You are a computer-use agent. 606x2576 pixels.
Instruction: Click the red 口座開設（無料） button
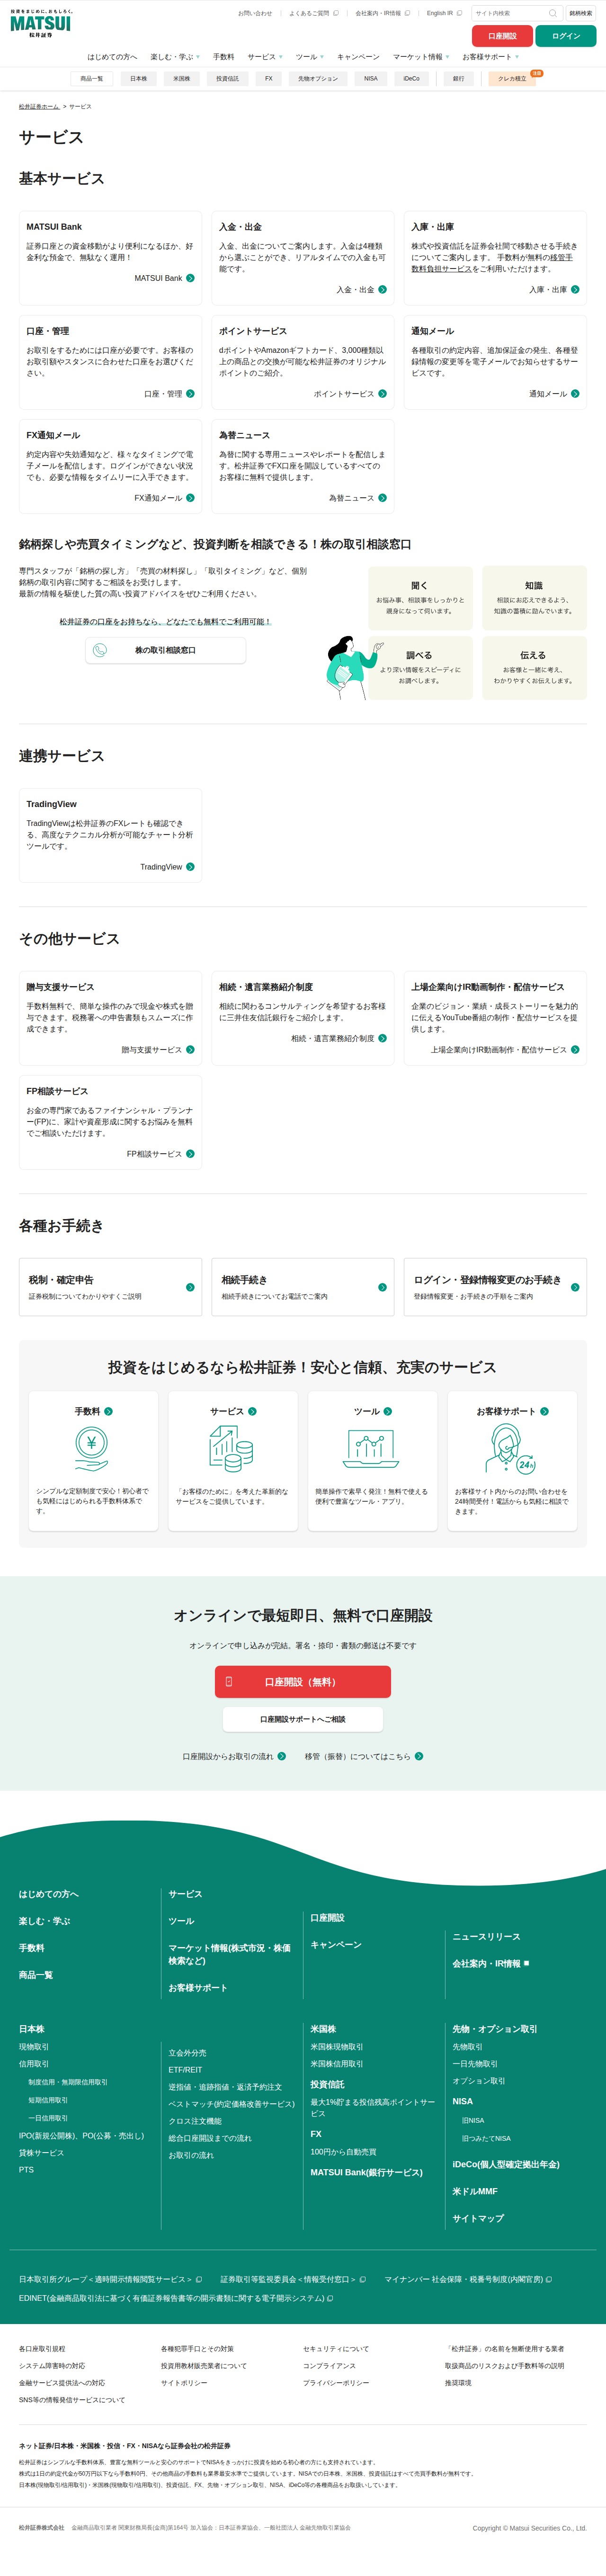click(x=303, y=1682)
